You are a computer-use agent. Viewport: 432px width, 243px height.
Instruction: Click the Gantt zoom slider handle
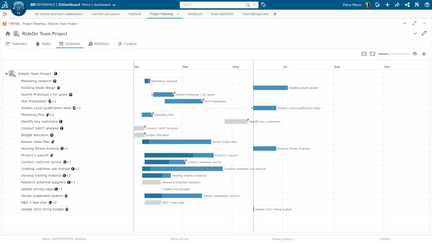tap(389, 54)
